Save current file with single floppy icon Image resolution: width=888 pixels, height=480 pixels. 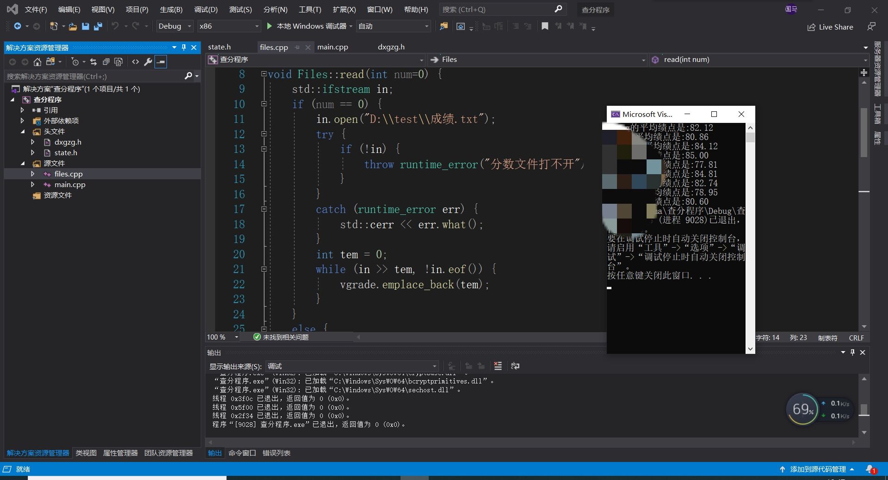point(85,26)
